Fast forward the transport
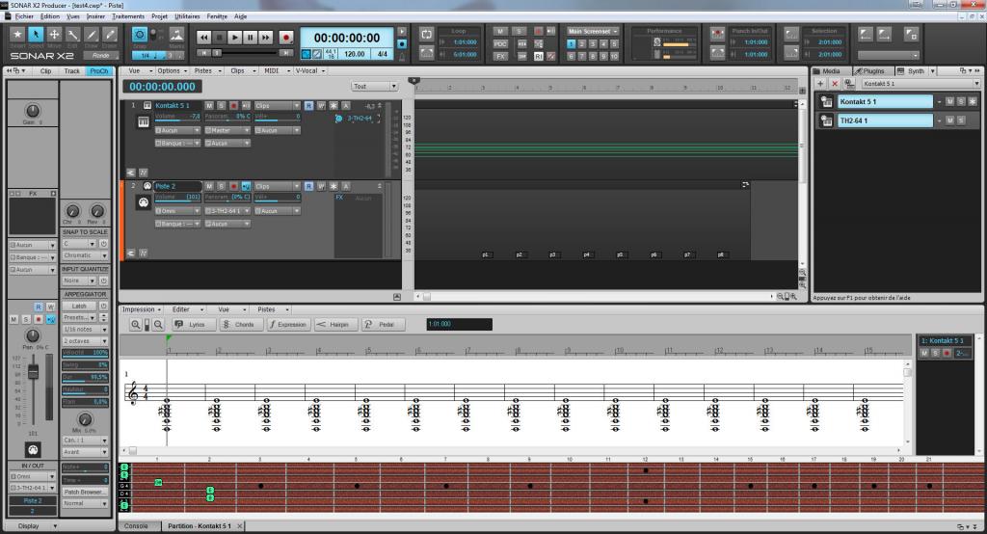The height and width of the screenshot is (534, 987). pyautogui.click(x=266, y=38)
